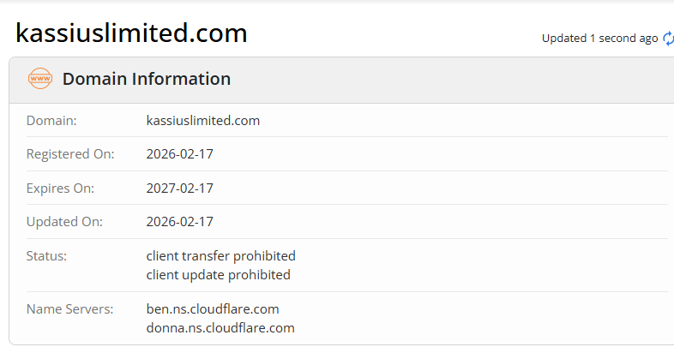
Task: Click the ben.ns.cloudflare.com name server
Action: click(x=213, y=308)
